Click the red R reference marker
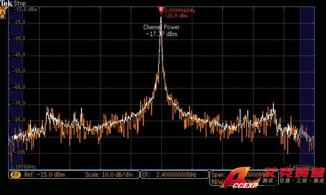The width and height of the screenshot is (326, 195). coord(161,10)
